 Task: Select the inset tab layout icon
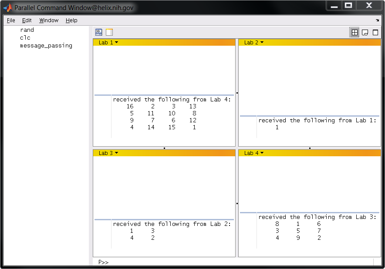pos(365,32)
